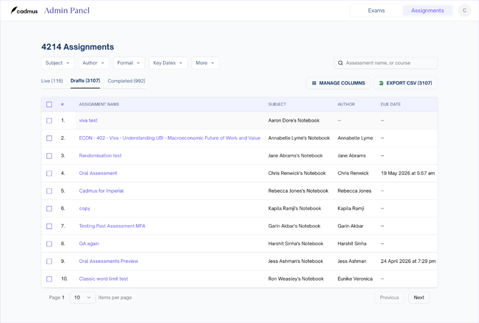Click the Manage Columns grid icon
Viewport: 479px width, 323px height.
click(314, 83)
